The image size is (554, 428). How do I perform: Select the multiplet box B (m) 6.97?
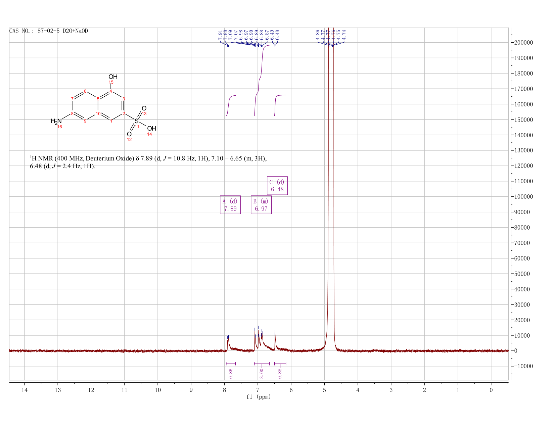tap(261, 205)
